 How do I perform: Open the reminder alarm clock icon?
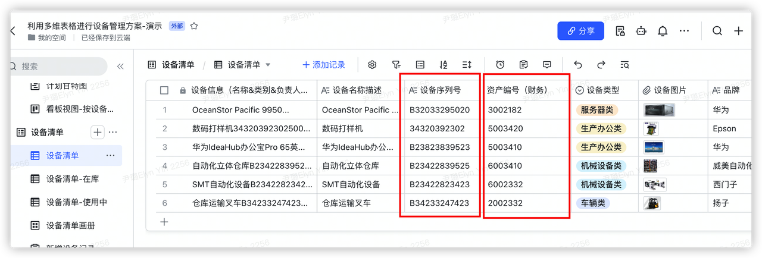500,65
